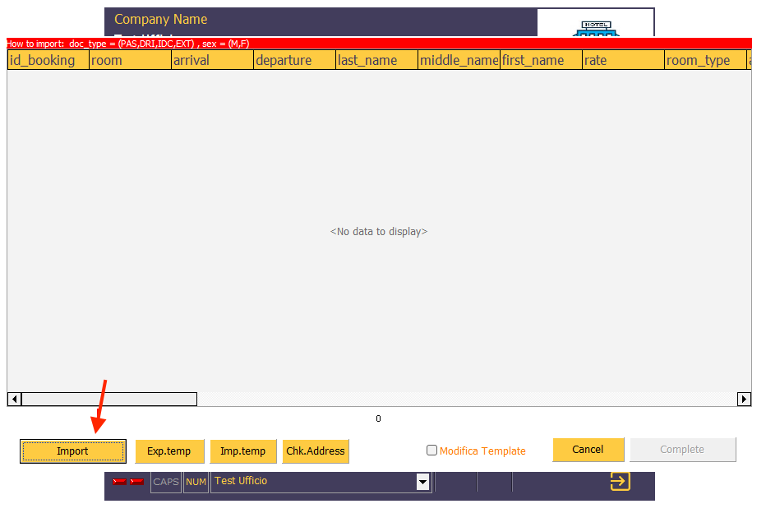Cancel the import dialog
Viewport: 766px width, 513px height.
coord(588,450)
